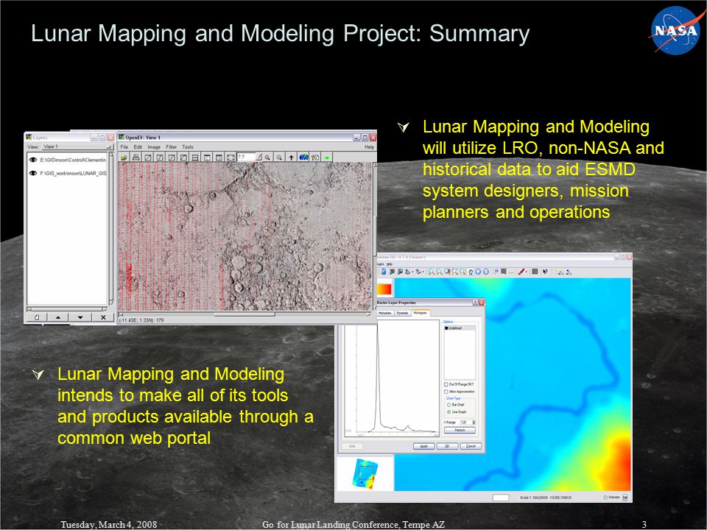The width and height of the screenshot is (707, 530).
Task: Click the first blue icon in QGIS toolbar
Action: [384, 272]
